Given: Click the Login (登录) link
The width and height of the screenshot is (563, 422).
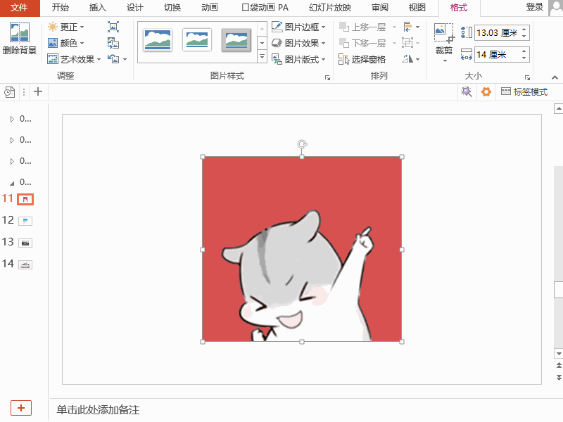Looking at the screenshot, I should click(x=535, y=7).
